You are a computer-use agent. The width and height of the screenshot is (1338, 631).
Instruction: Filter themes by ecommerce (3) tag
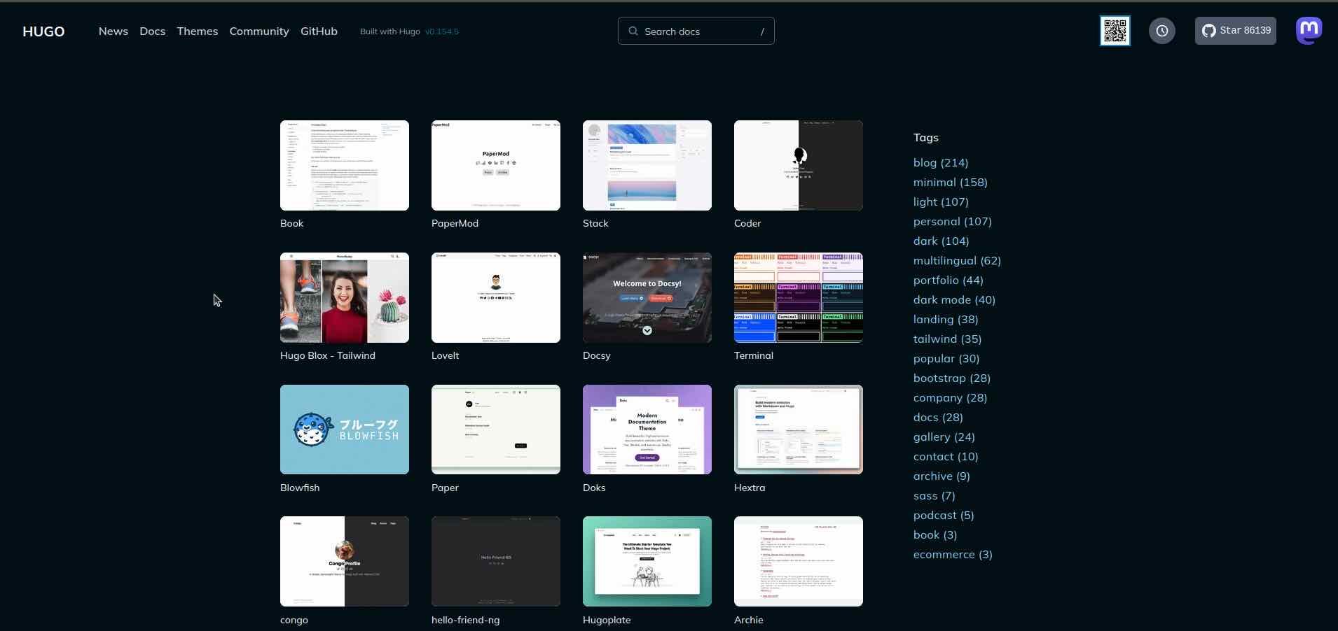click(x=953, y=554)
